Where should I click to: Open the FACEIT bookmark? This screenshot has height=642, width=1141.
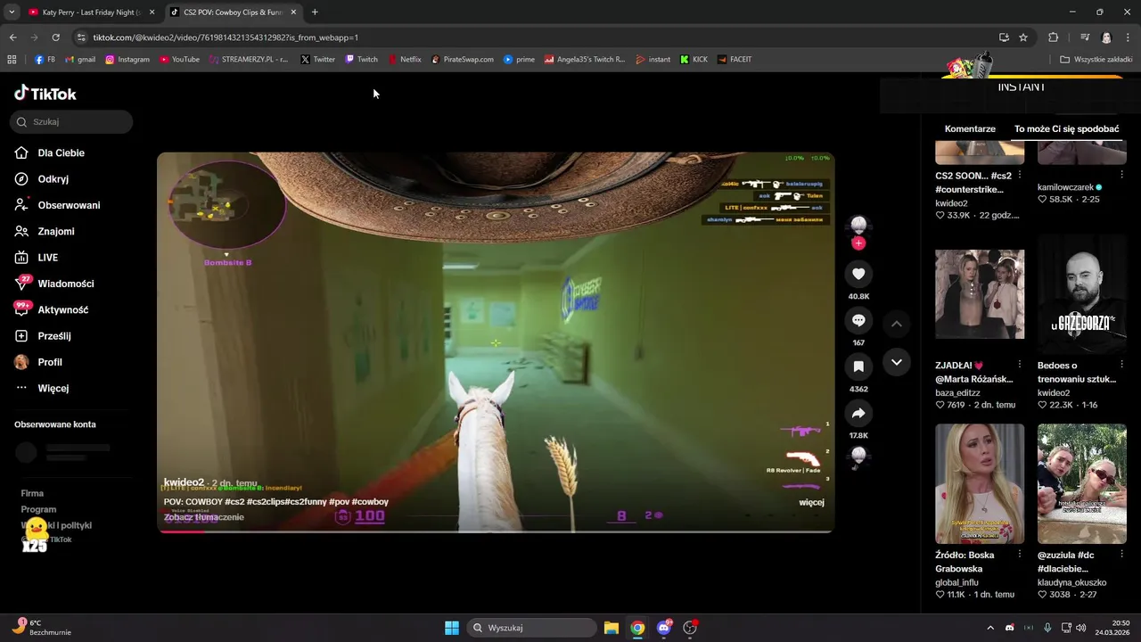[734, 60]
